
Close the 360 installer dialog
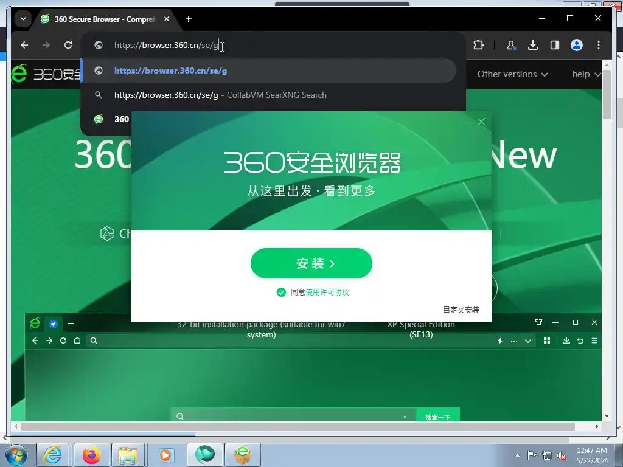[481, 122]
